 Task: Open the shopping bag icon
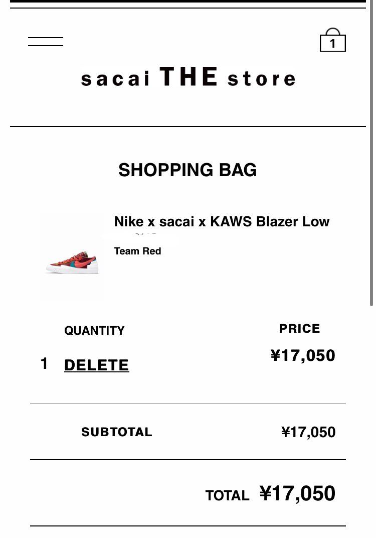[x=332, y=40]
